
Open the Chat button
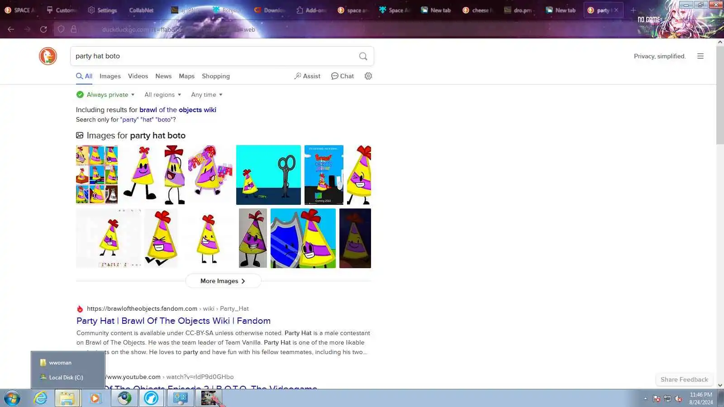343,76
